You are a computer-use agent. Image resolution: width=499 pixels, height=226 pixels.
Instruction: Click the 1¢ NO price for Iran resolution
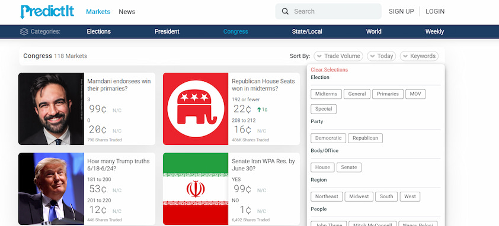(x=246, y=210)
